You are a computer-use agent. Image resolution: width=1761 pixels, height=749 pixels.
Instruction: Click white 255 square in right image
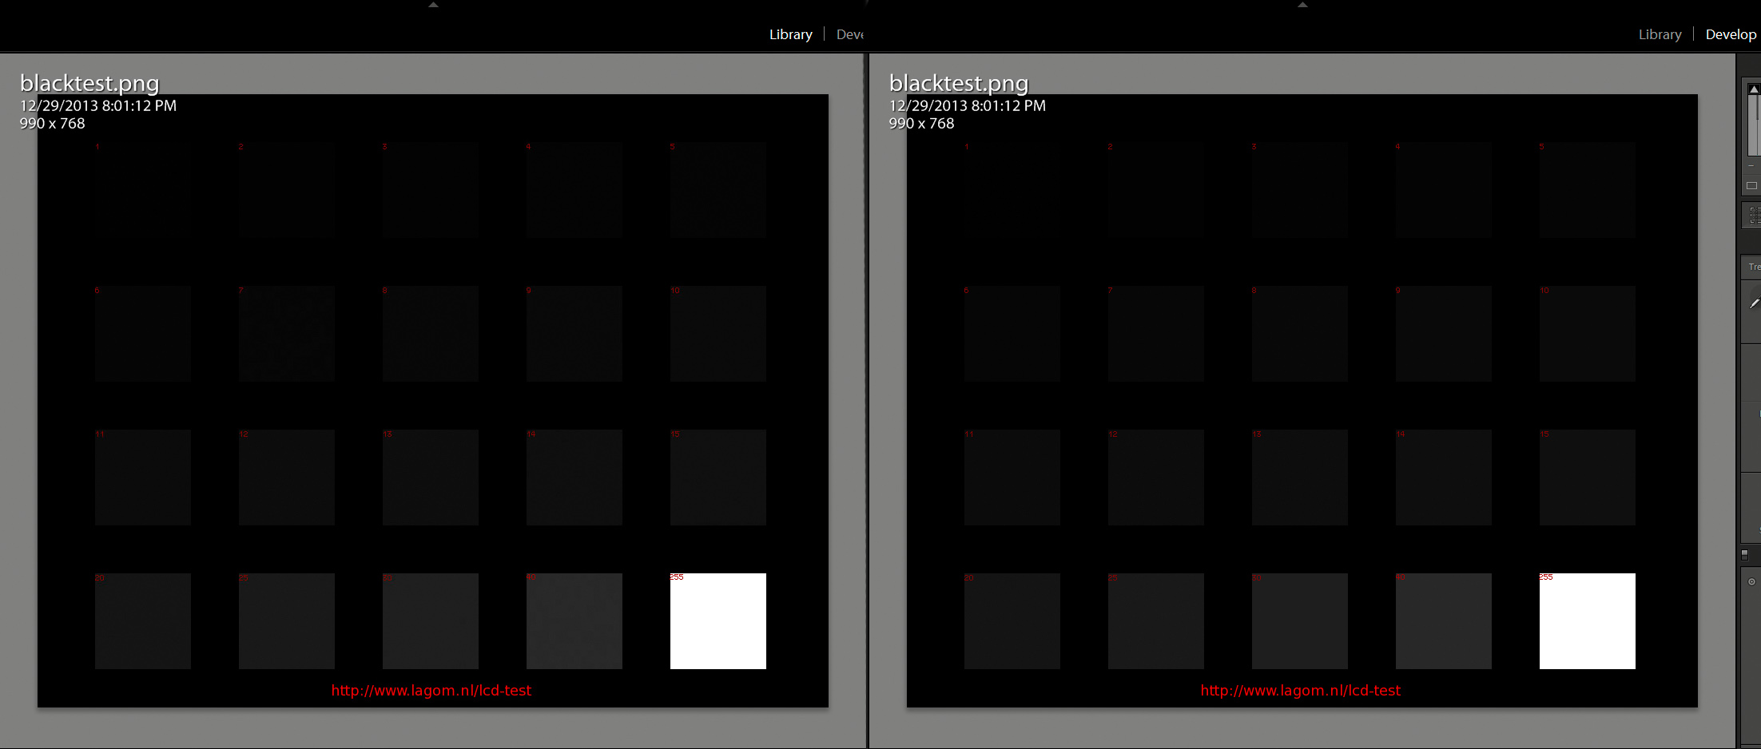tap(1587, 620)
